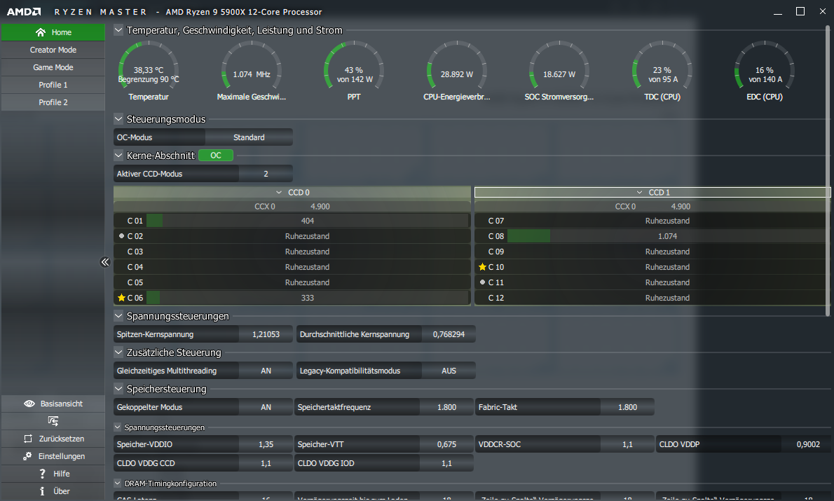834x501 pixels.
Task: Select Profile 1
Action: coord(53,85)
